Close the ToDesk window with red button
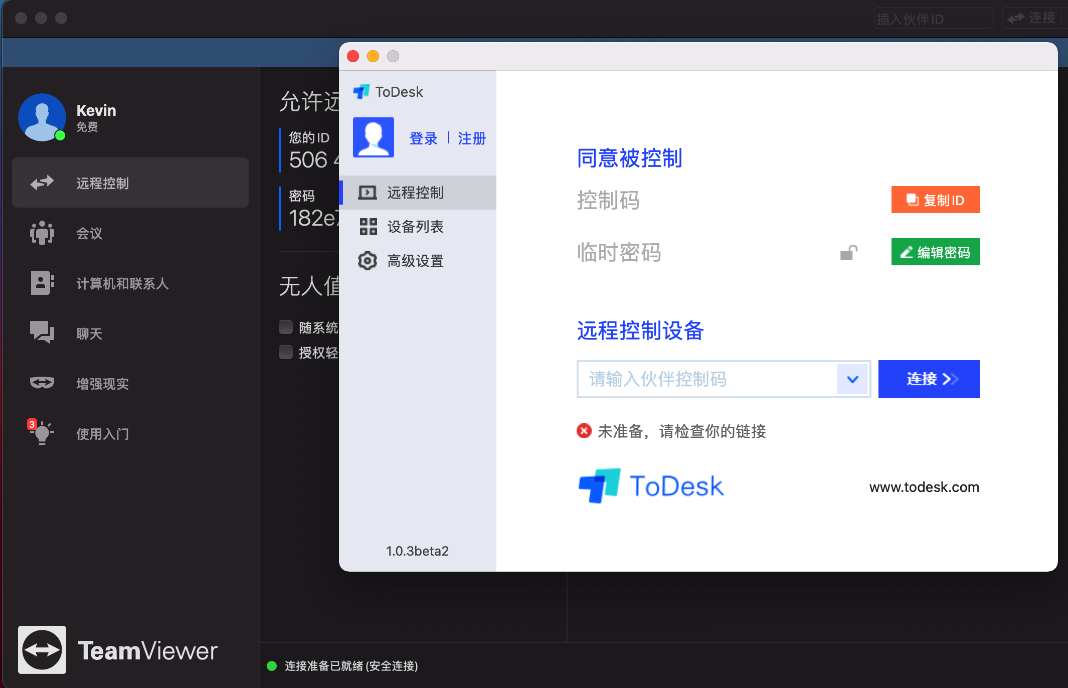This screenshot has width=1068, height=688. 353,56
